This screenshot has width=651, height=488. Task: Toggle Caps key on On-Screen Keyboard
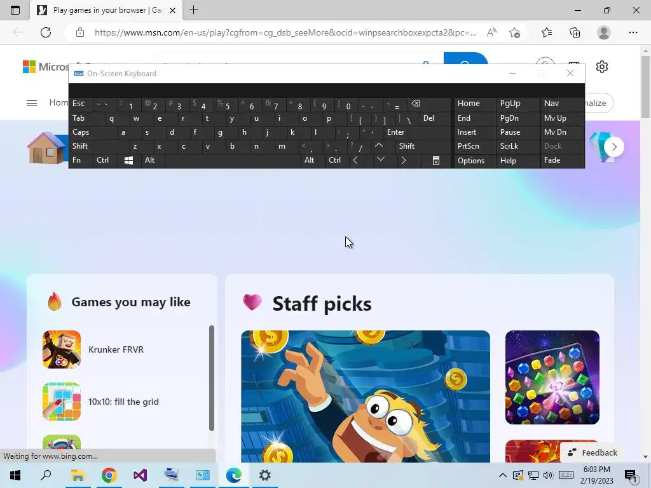pos(93,132)
